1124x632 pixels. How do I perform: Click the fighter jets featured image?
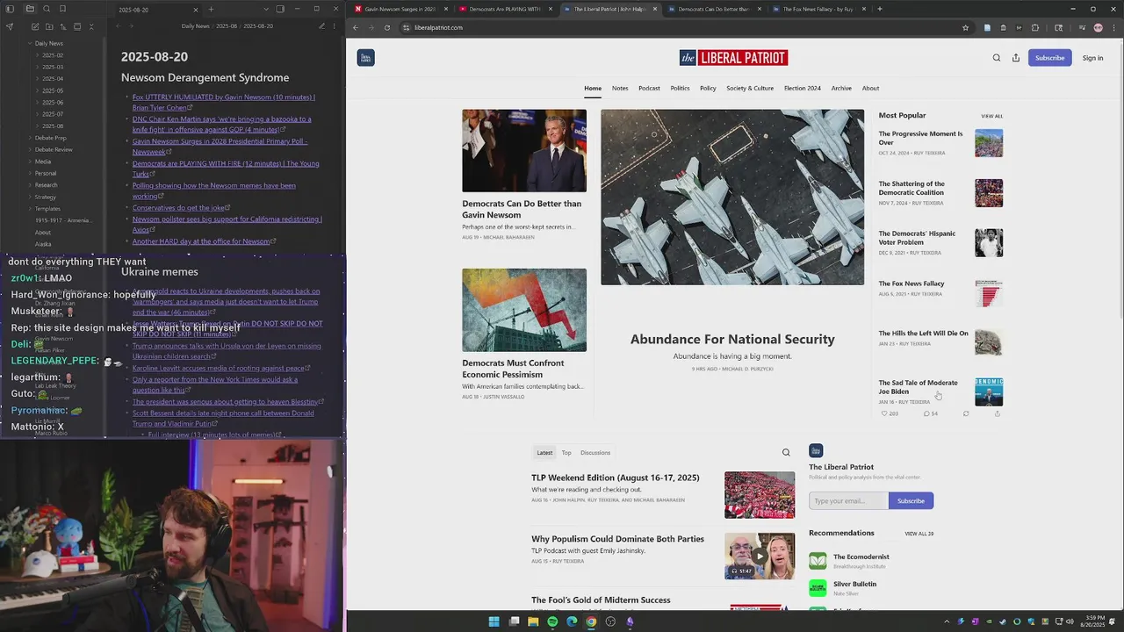click(732, 197)
